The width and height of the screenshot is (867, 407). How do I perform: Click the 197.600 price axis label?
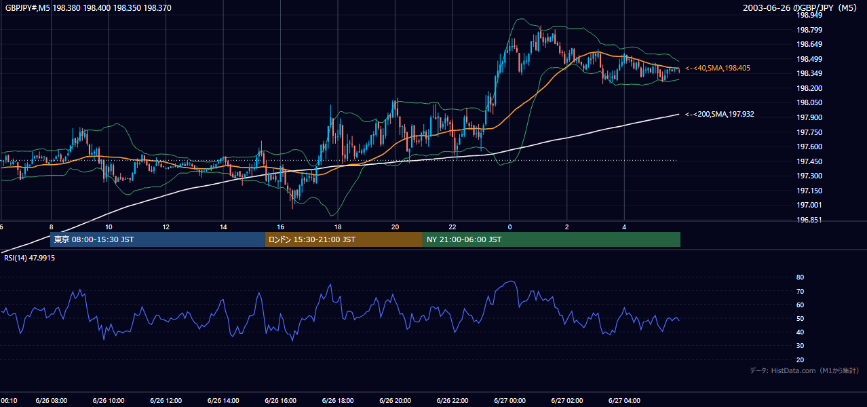click(809, 147)
